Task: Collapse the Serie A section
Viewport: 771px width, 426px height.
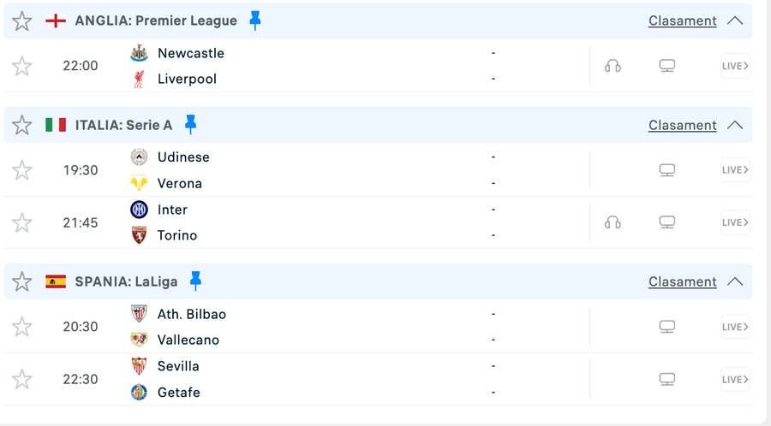Action: [x=734, y=125]
